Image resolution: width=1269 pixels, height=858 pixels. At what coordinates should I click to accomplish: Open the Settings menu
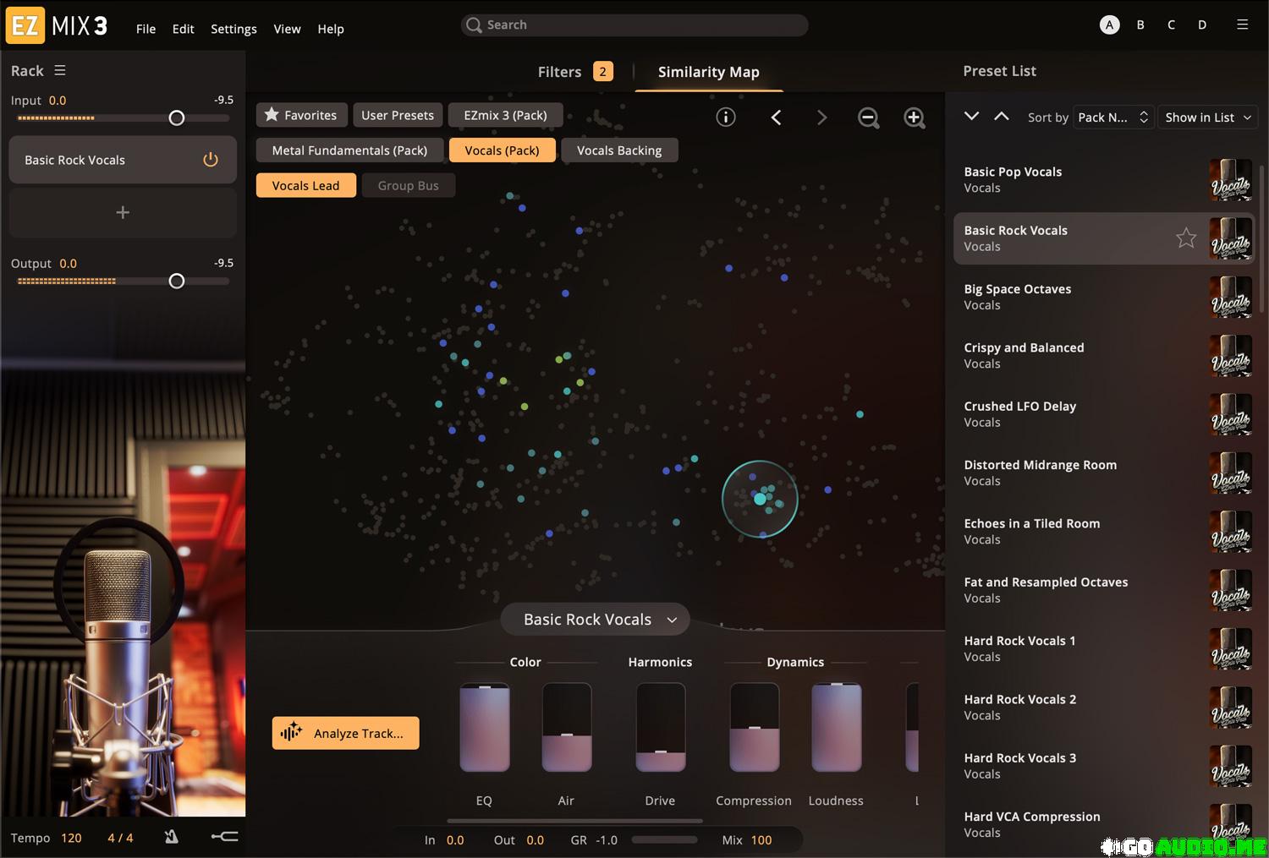tap(233, 29)
